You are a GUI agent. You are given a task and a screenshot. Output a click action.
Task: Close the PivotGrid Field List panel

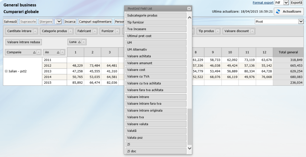(189, 9)
